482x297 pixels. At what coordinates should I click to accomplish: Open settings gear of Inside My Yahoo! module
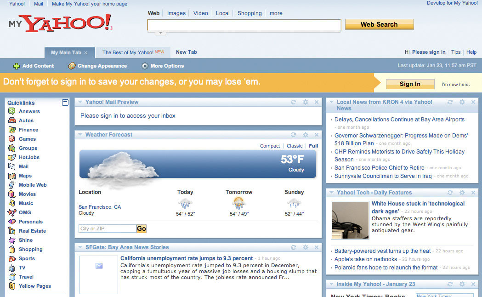pyautogui.click(x=462, y=284)
